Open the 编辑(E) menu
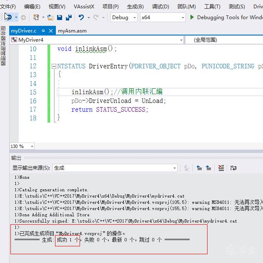 click(x=32, y=7)
